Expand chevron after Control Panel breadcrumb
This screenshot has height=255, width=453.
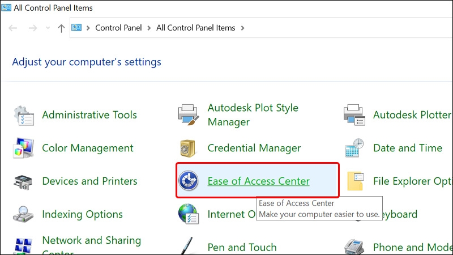(149, 28)
